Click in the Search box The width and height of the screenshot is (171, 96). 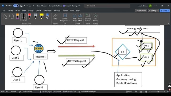(x=107, y=6)
